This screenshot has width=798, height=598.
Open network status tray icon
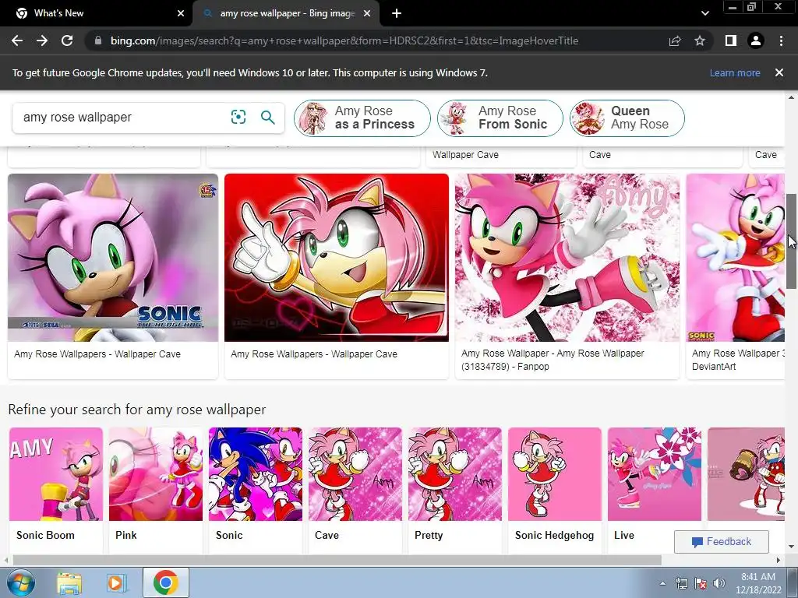pyautogui.click(x=681, y=583)
